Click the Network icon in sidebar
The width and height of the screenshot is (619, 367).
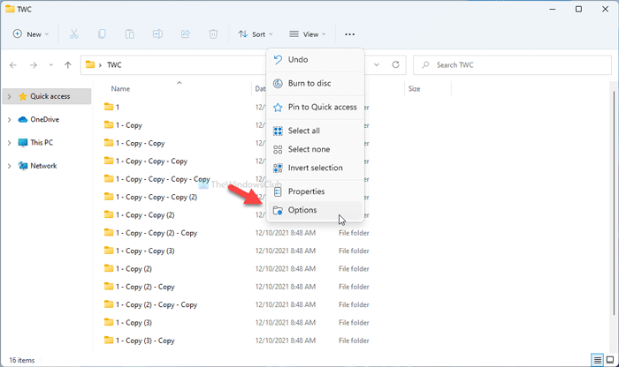(x=23, y=166)
